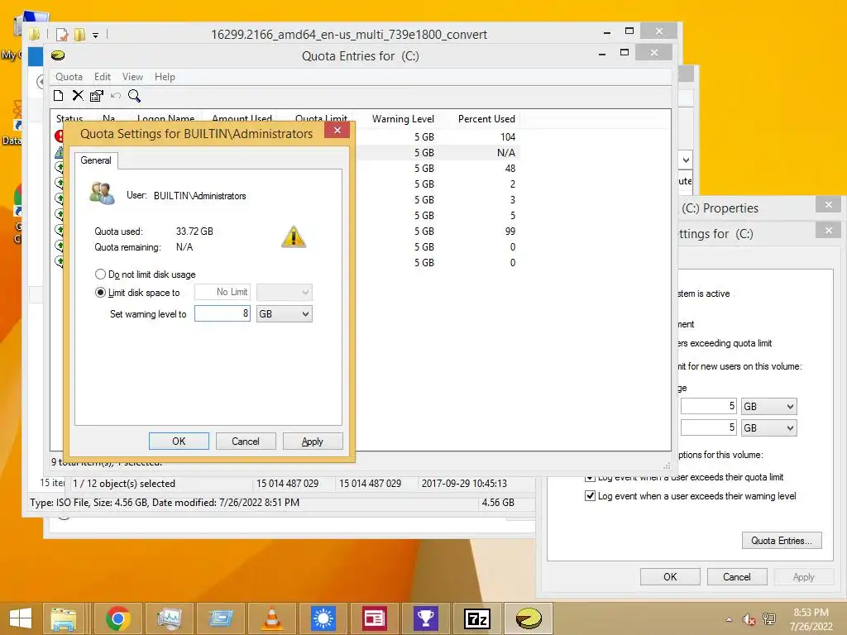This screenshot has height=635, width=847.
Task: Click Explorer Properties quick access icon
Action: click(x=61, y=35)
